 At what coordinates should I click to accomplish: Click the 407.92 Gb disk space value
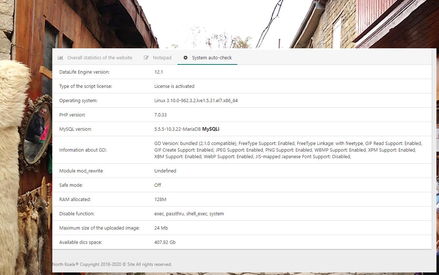[x=165, y=242]
